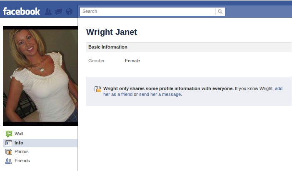The height and width of the screenshot is (171, 292).
Task: Click the search magnifier button
Action: tap(220, 12)
